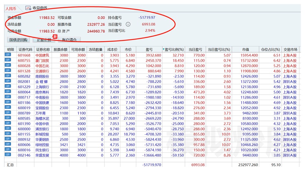Open detail icon for 000932 华菱钢铁 row
Screen dimensions: 305x171
pos(8,139)
